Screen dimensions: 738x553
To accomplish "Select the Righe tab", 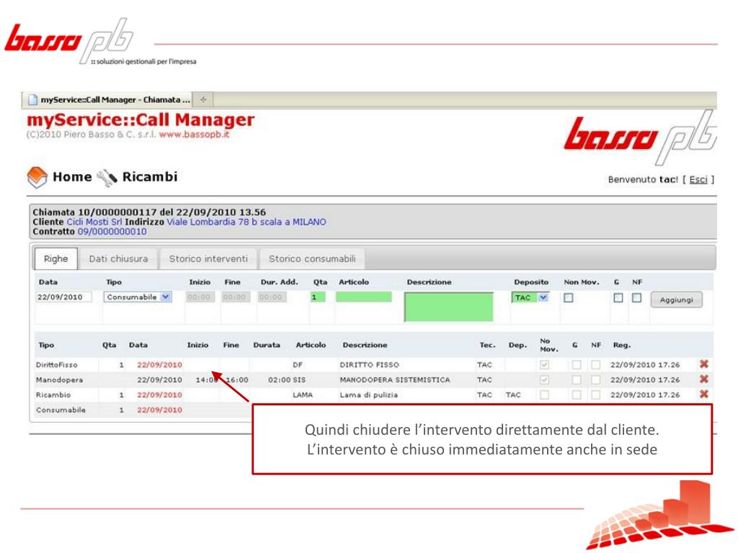I will click(x=56, y=258).
